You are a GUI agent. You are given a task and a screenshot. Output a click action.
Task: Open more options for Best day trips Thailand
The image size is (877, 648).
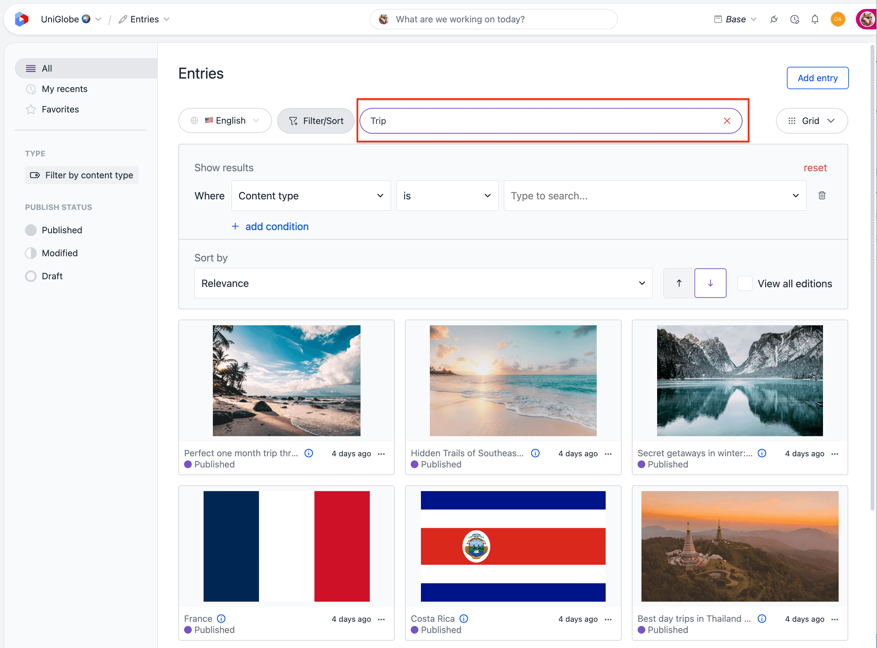pos(834,619)
